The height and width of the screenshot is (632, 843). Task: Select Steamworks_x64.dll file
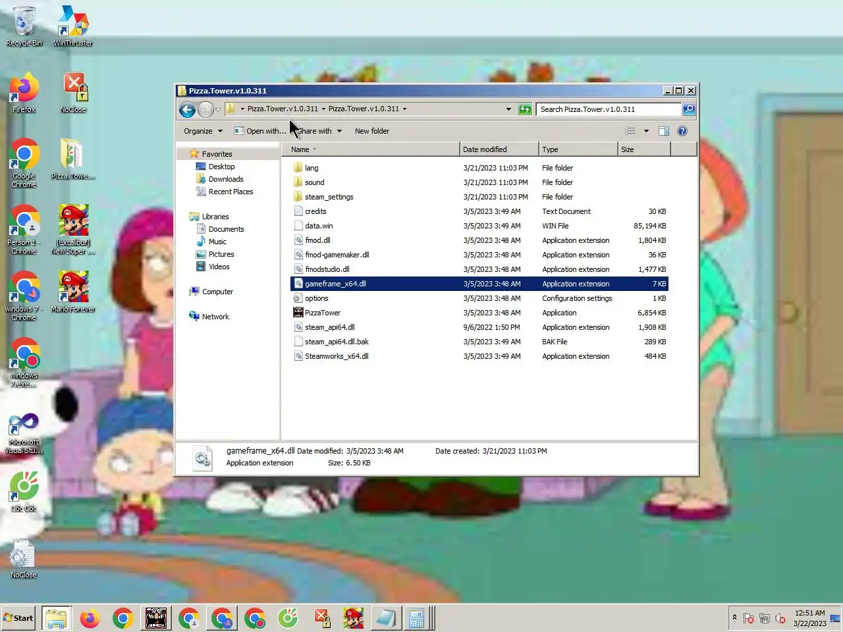coord(337,356)
